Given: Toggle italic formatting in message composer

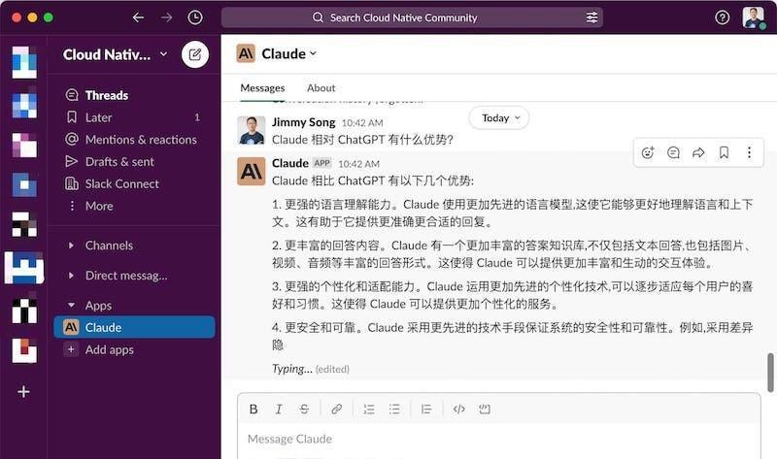Looking at the screenshot, I should click(x=279, y=410).
